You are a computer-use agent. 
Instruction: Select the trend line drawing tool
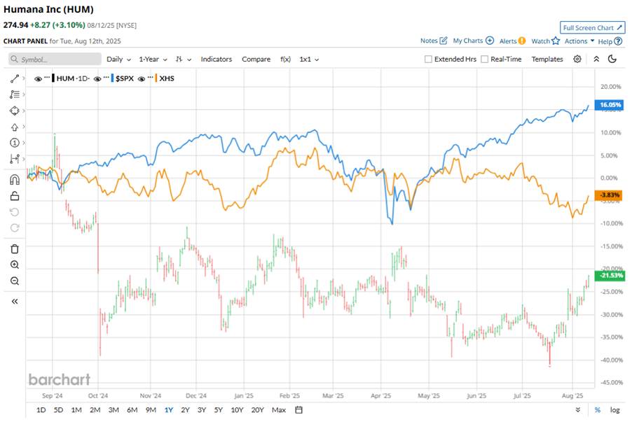tap(15, 78)
